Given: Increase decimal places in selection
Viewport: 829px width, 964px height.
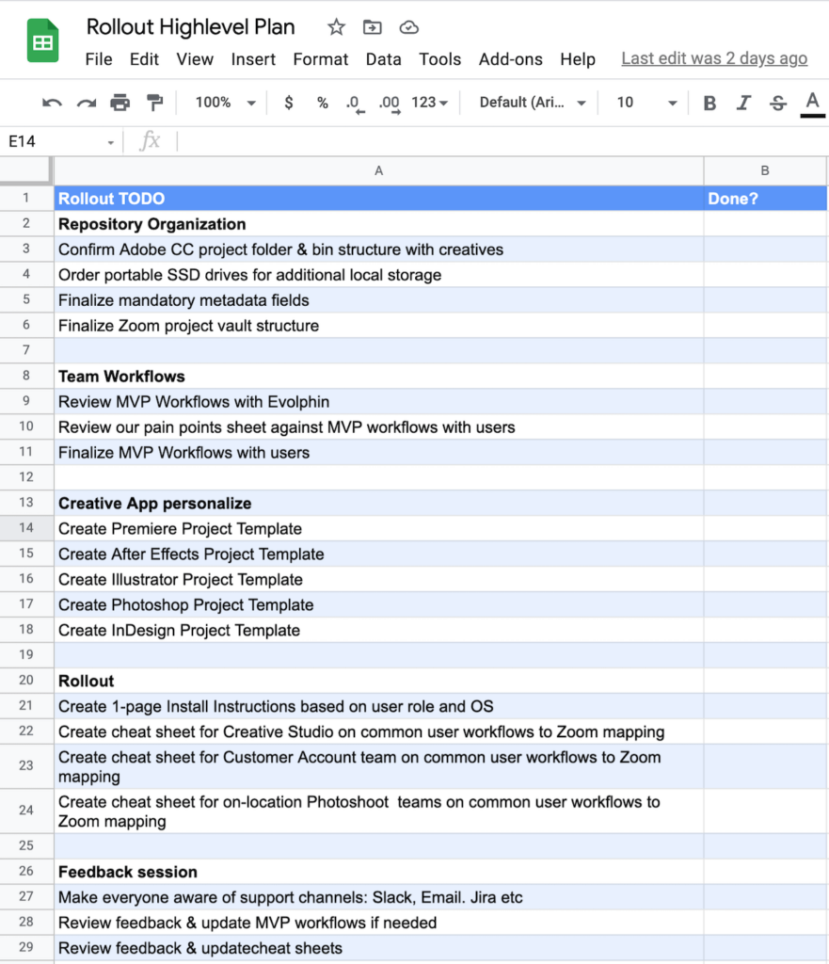Looking at the screenshot, I should click(389, 103).
